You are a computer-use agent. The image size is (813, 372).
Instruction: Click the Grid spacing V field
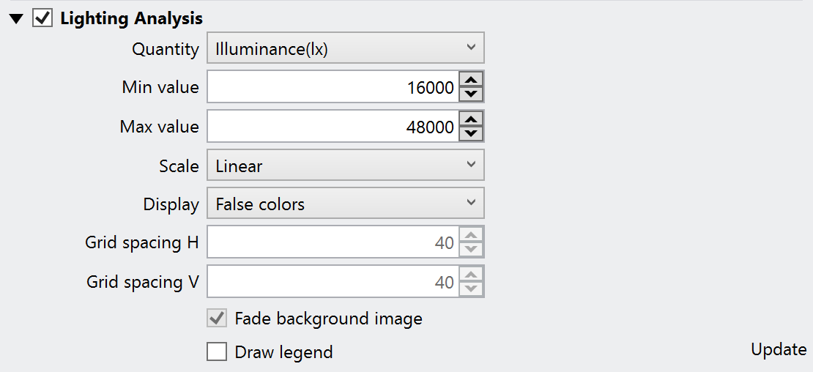pos(333,282)
